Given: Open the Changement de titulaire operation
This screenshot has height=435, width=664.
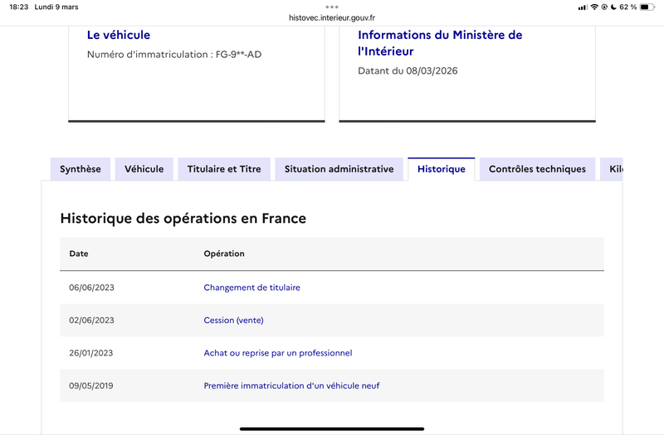Looking at the screenshot, I should pyautogui.click(x=251, y=288).
